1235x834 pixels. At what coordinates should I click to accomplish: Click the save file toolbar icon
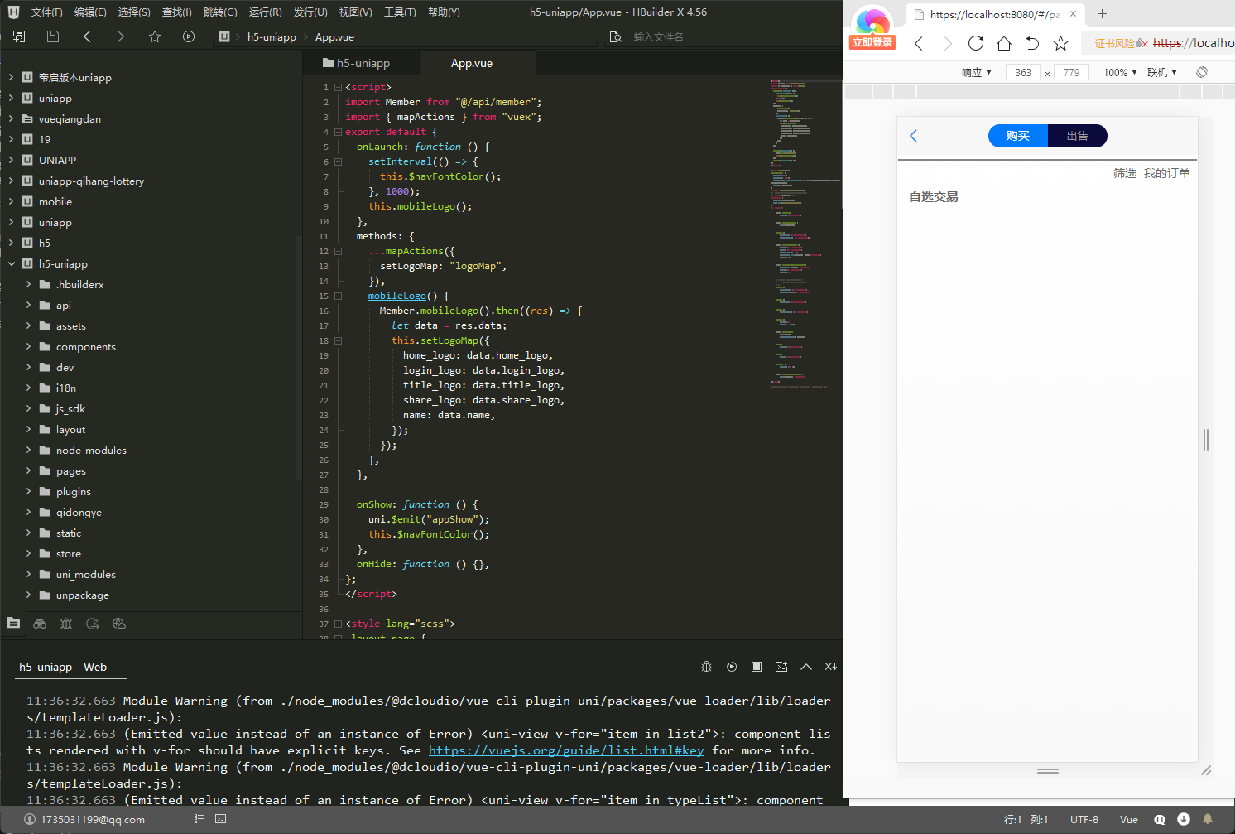click(53, 36)
